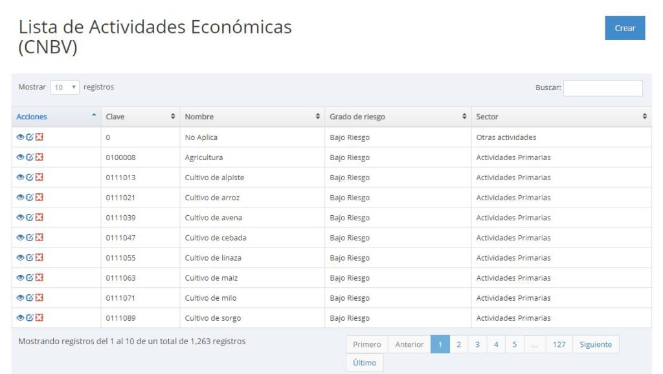Image resolution: width=663 pixels, height=374 pixels.
Task: Delete the Agricultura record
Action: click(39, 157)
